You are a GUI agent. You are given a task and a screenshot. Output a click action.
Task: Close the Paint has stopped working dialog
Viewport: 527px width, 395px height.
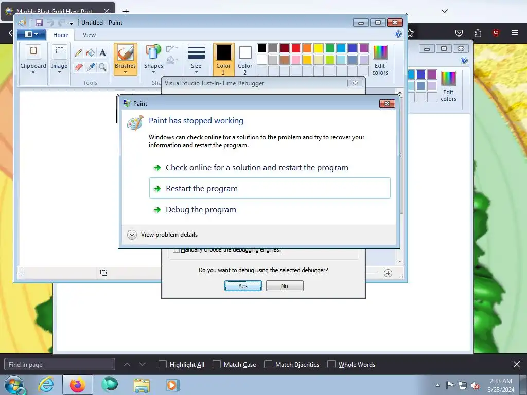[387, 103]
